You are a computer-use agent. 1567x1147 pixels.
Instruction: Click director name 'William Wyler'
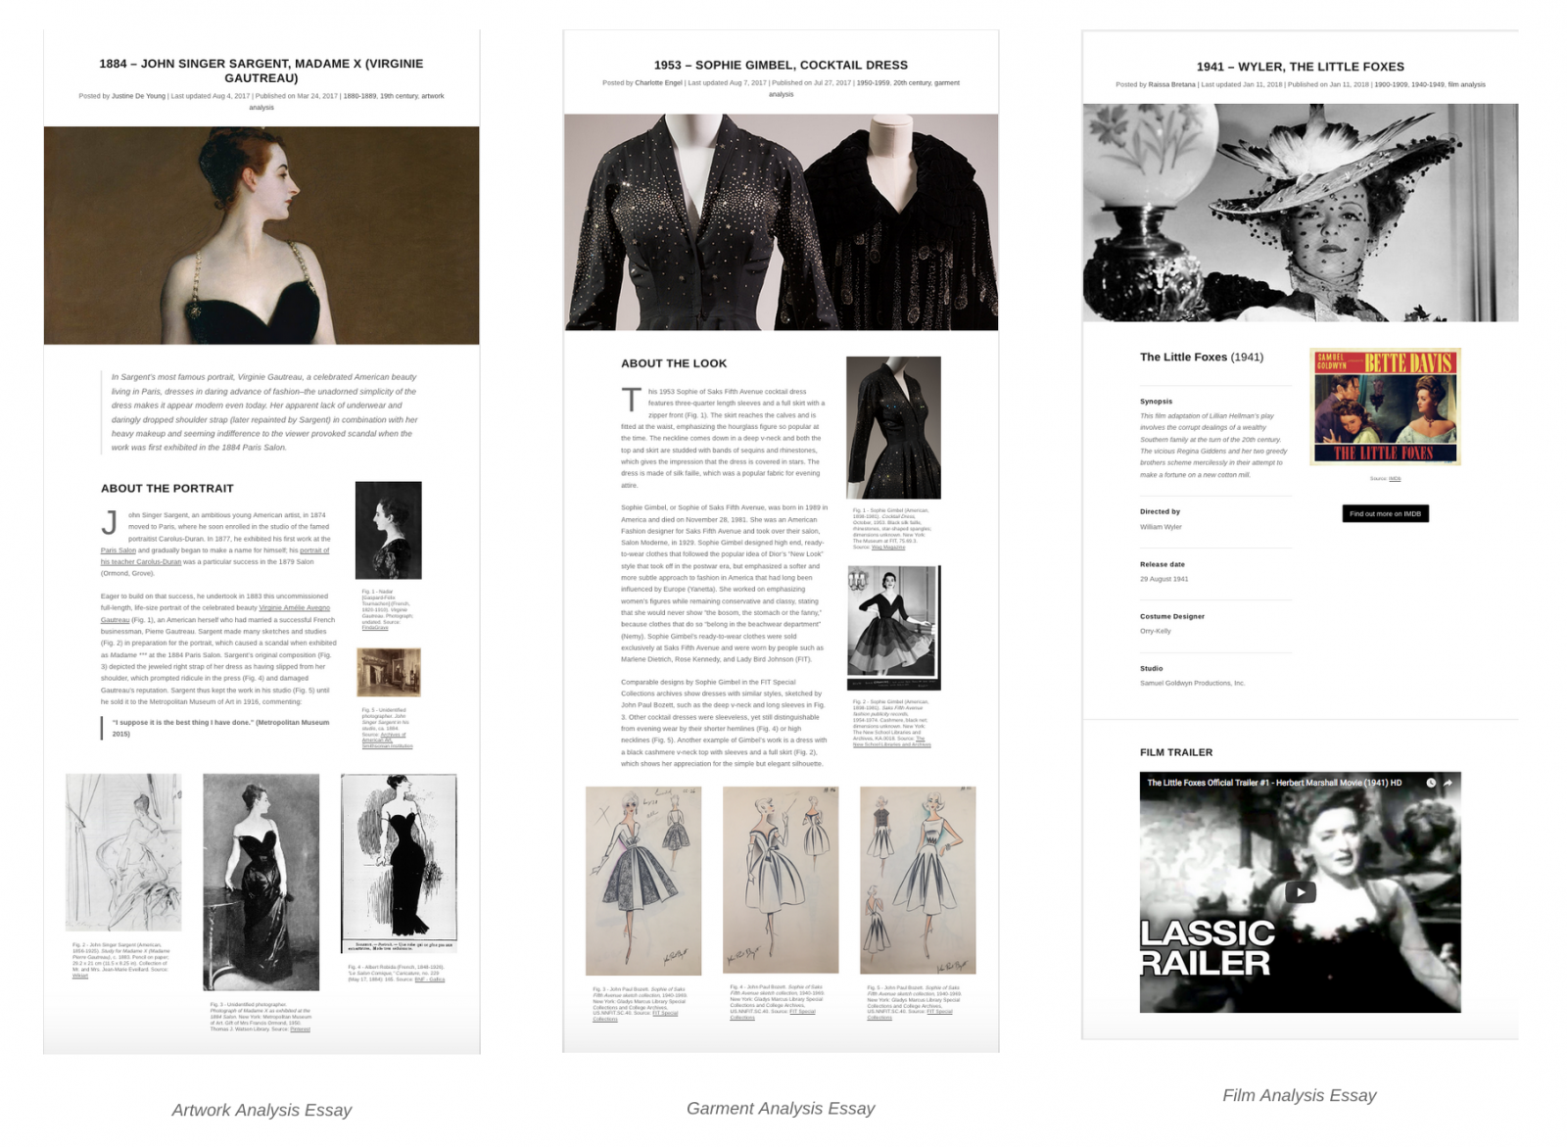tap(1161, 527)
